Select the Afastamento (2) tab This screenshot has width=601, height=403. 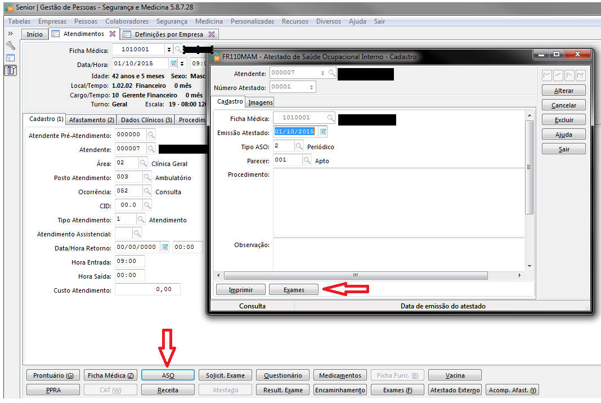[x=92, y=120]
